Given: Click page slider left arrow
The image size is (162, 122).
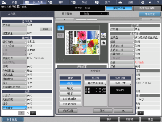Looking at the screenshot, I should pos(65,19).
